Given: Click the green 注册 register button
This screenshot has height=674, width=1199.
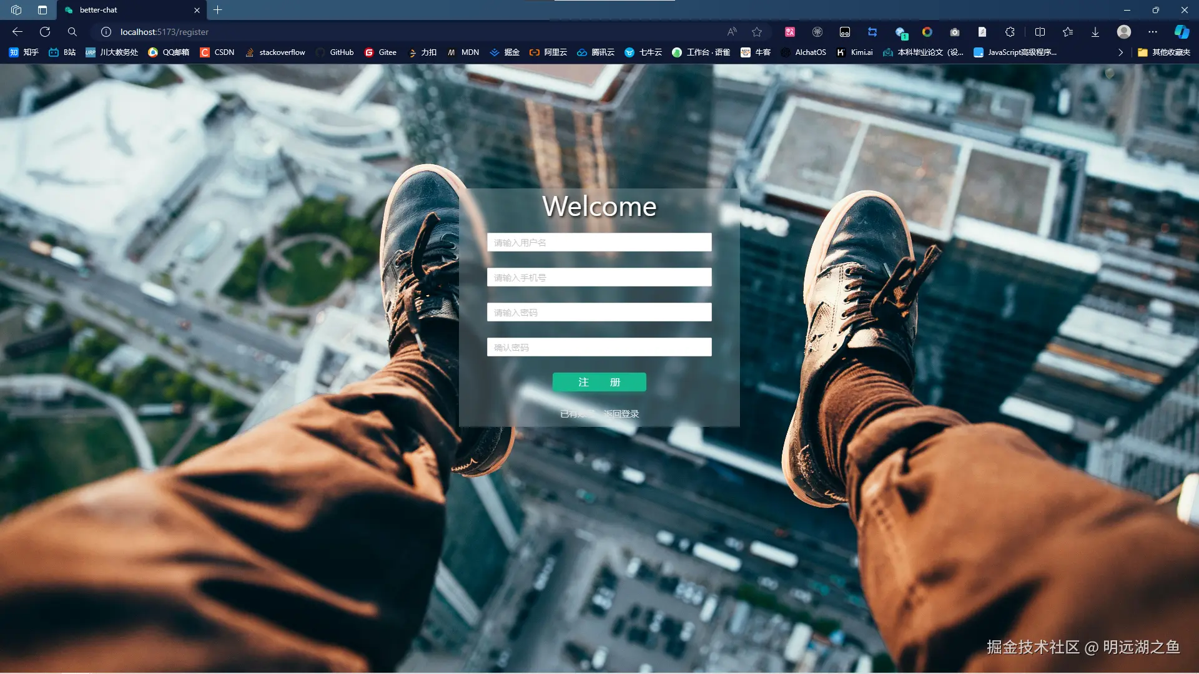Looking at the screenshot, I should [599, 382].
